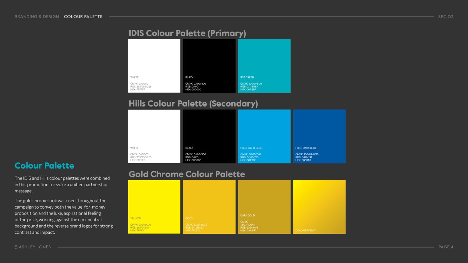Click the "HEX: FFF100" value

point(138,231)
